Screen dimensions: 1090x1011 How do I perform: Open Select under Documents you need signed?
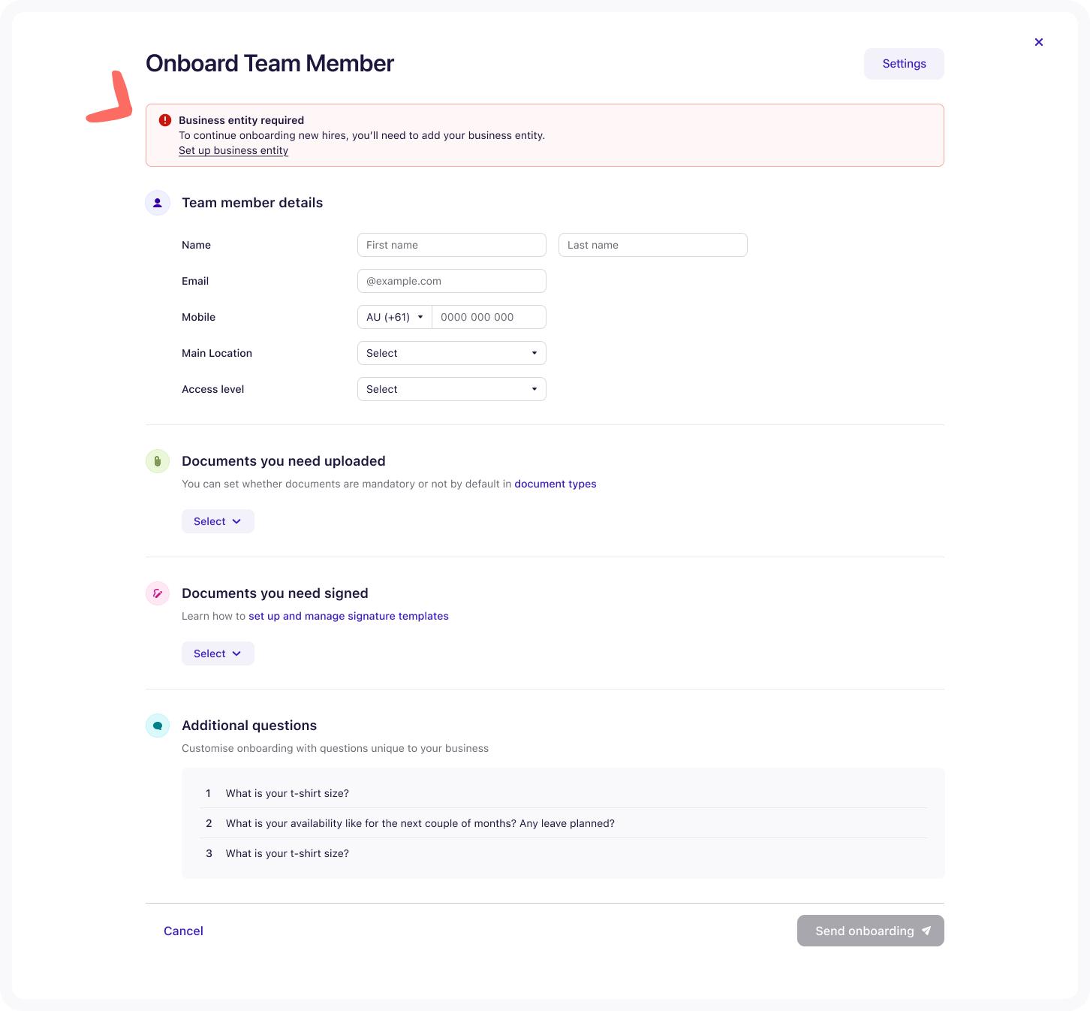coord(218,653)
